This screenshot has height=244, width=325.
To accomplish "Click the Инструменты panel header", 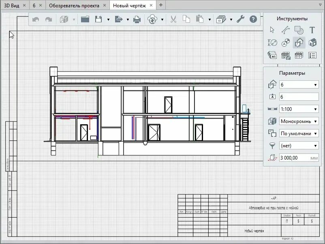I will pos(292,19).
